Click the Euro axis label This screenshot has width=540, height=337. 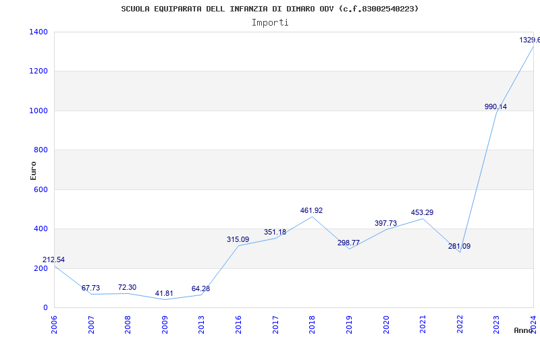33,171
